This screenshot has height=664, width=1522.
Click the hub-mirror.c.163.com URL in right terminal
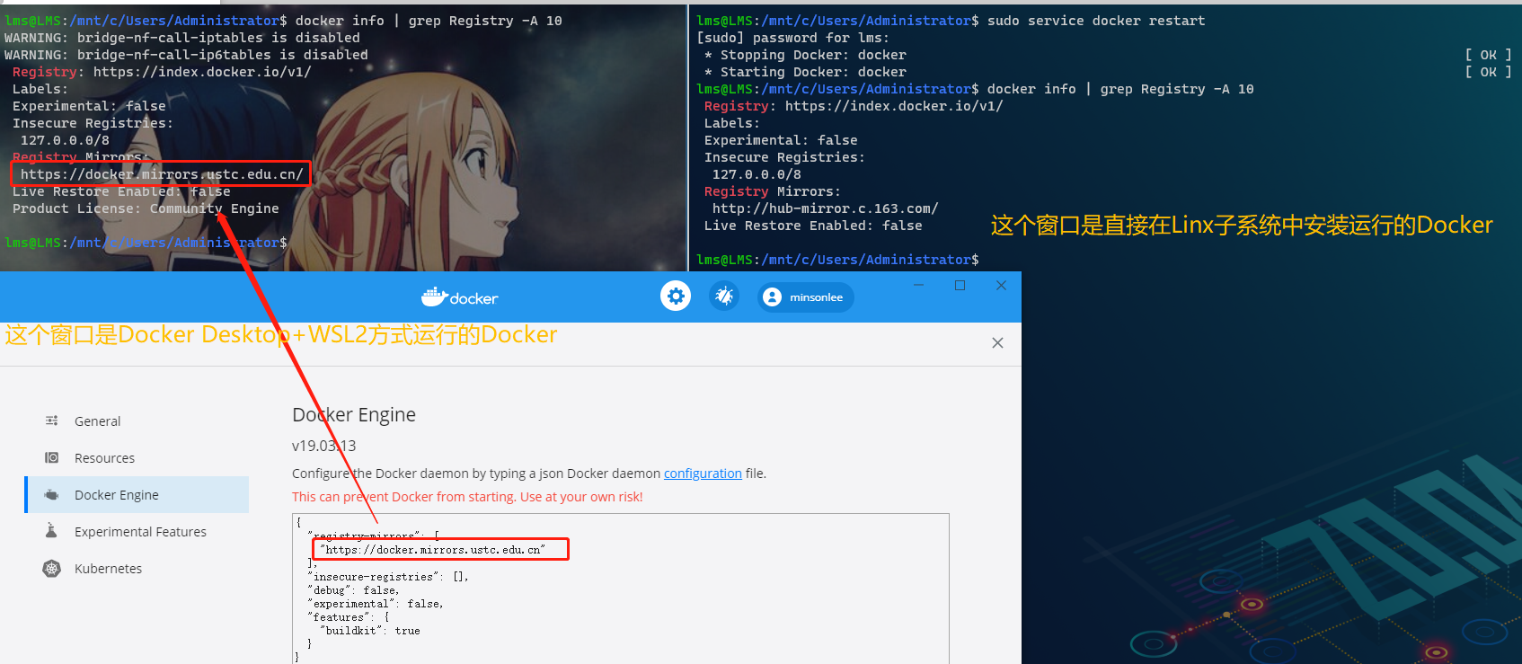826,208
